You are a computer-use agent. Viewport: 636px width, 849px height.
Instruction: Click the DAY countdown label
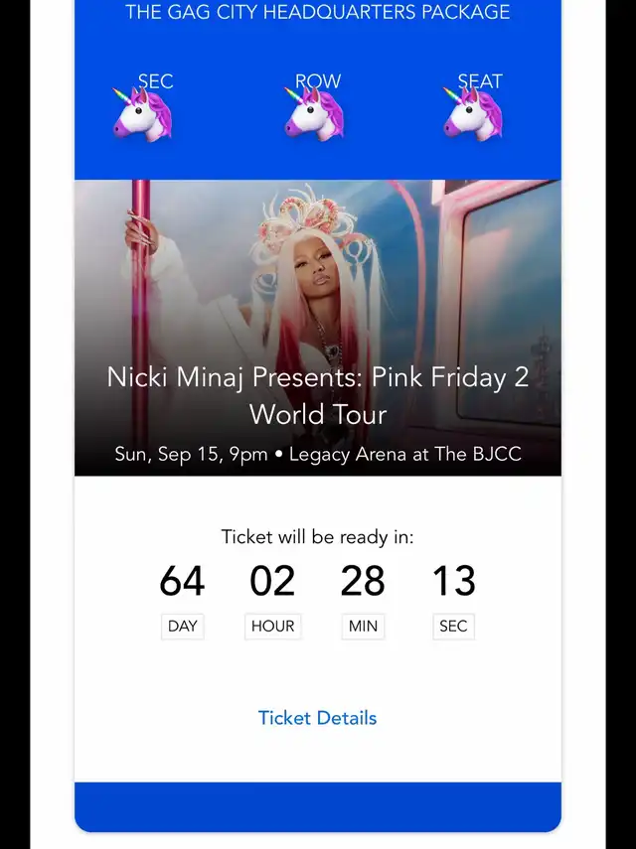pos(183,627)
